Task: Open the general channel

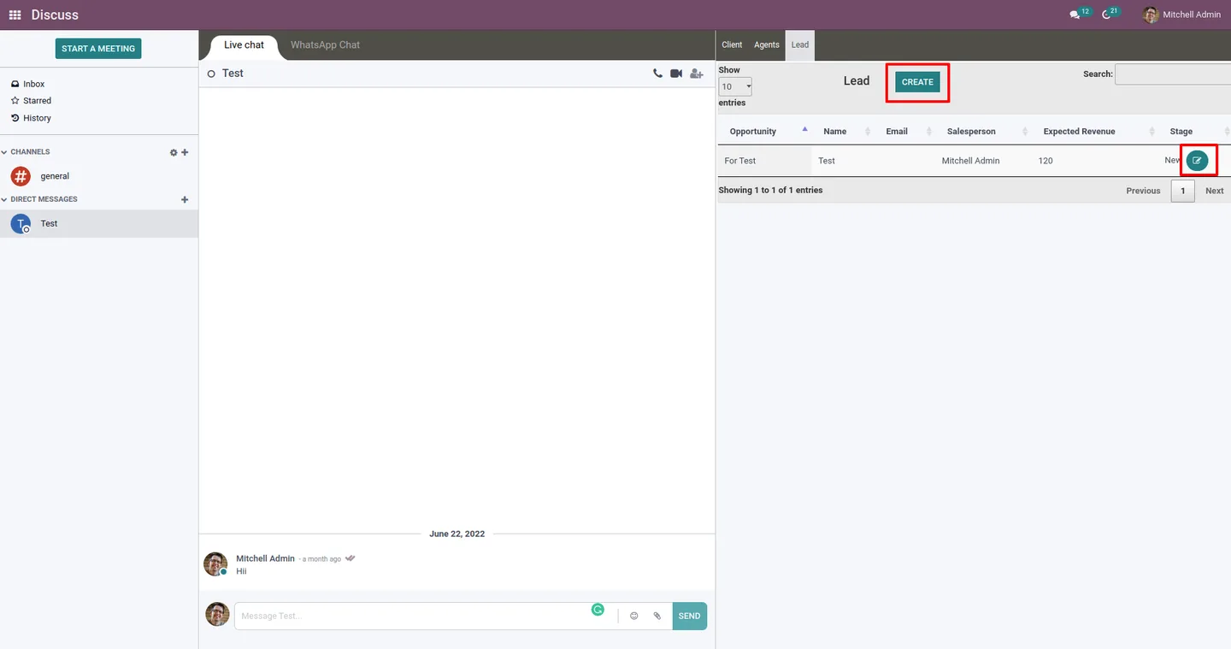Action: [99, 176]
